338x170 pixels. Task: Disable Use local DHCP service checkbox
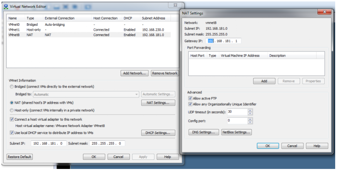coord(12,133)
